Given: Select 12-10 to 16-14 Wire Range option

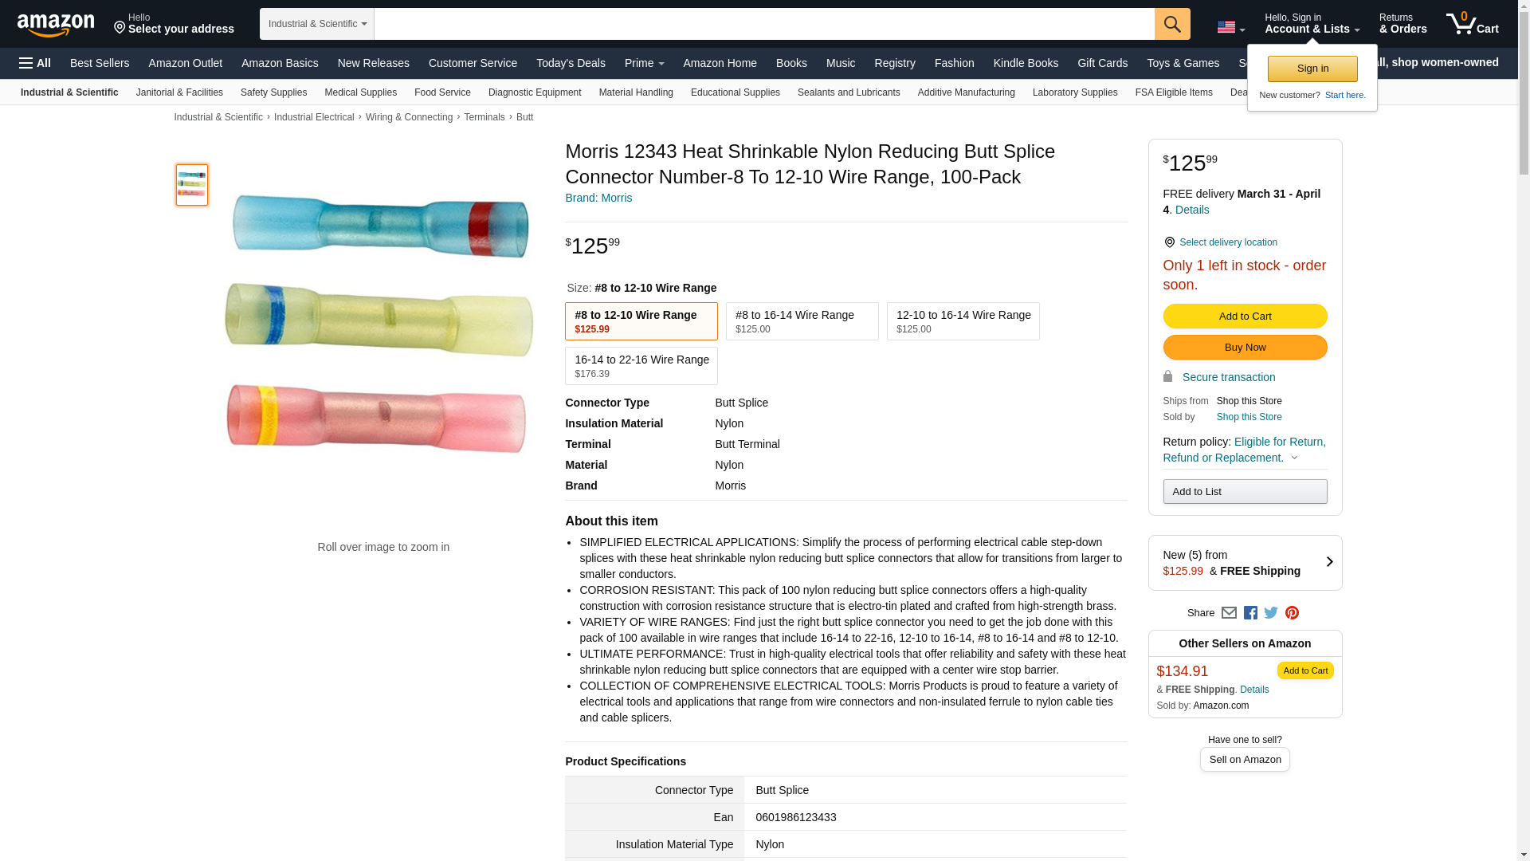Looking at the screenshot, I should (x=963, y=321).
